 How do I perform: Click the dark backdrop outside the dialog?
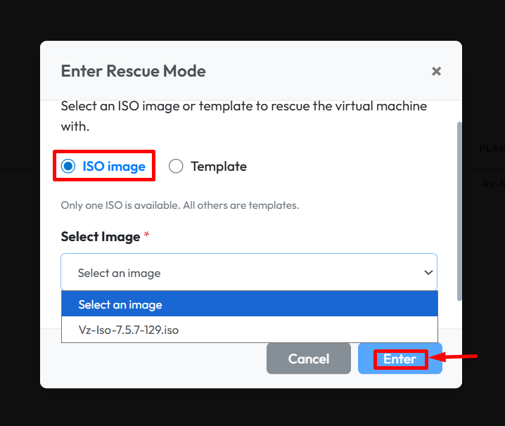(20, 211)
